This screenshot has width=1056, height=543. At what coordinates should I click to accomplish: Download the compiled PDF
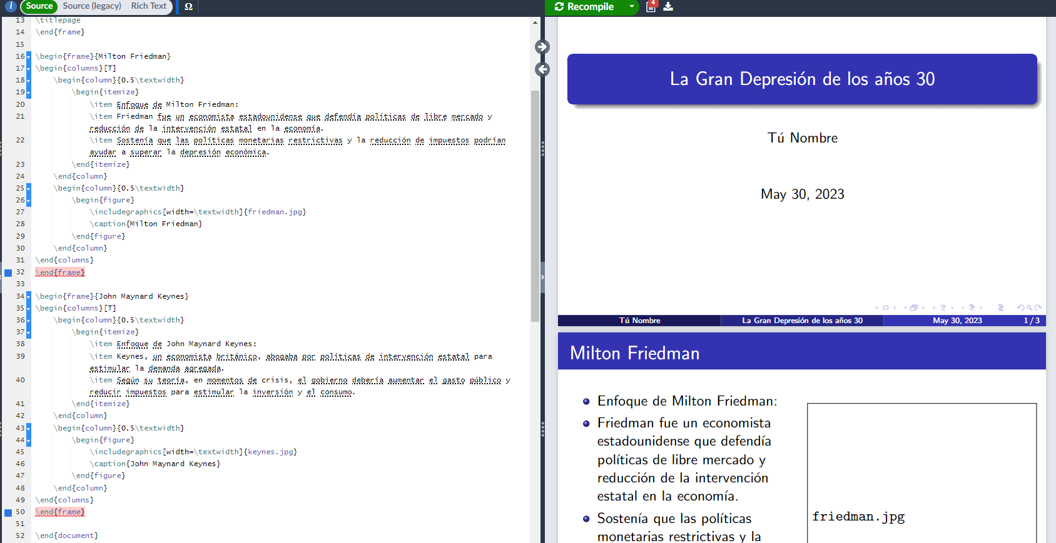pyautogui.click(x=668, y=6)
